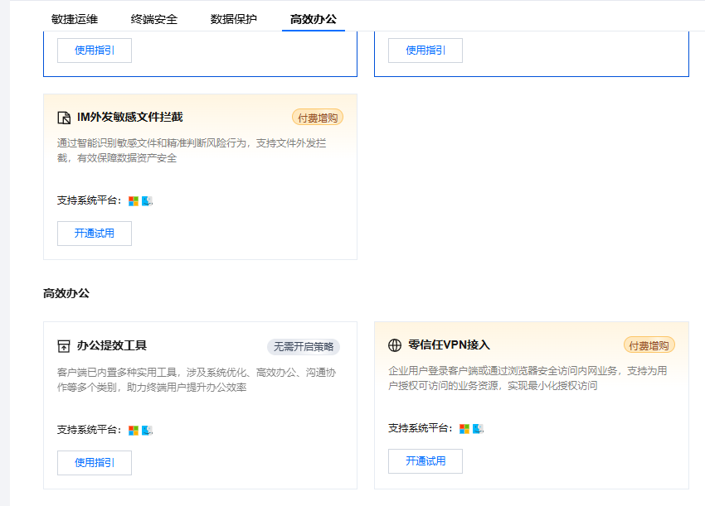Click 支持系统平台 label in IM外发敏感文件拦截 card

coord(89,200)
